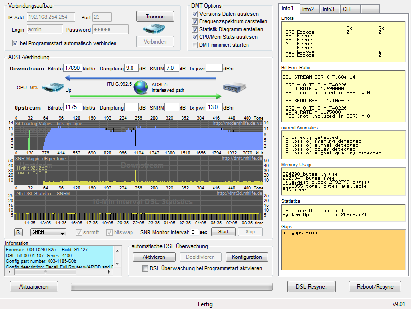Open the SNRM statistic dropdown
The height and width of the screenshot is (309, 411).
click(x=48, y=232)
